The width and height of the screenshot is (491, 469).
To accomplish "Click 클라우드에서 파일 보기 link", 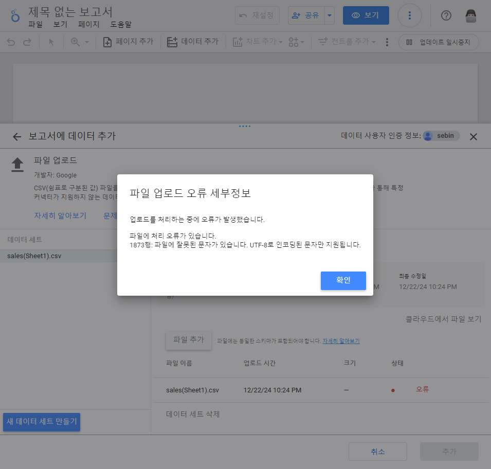I will 443,319.
